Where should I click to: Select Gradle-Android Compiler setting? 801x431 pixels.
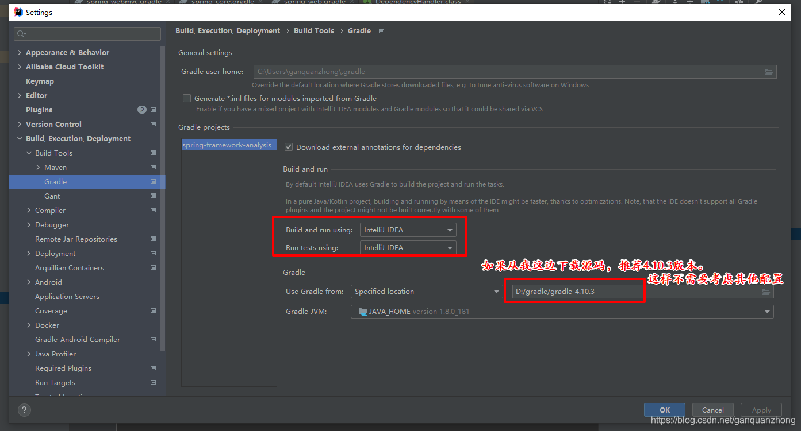pyautogui.click(x=78, y=339)
